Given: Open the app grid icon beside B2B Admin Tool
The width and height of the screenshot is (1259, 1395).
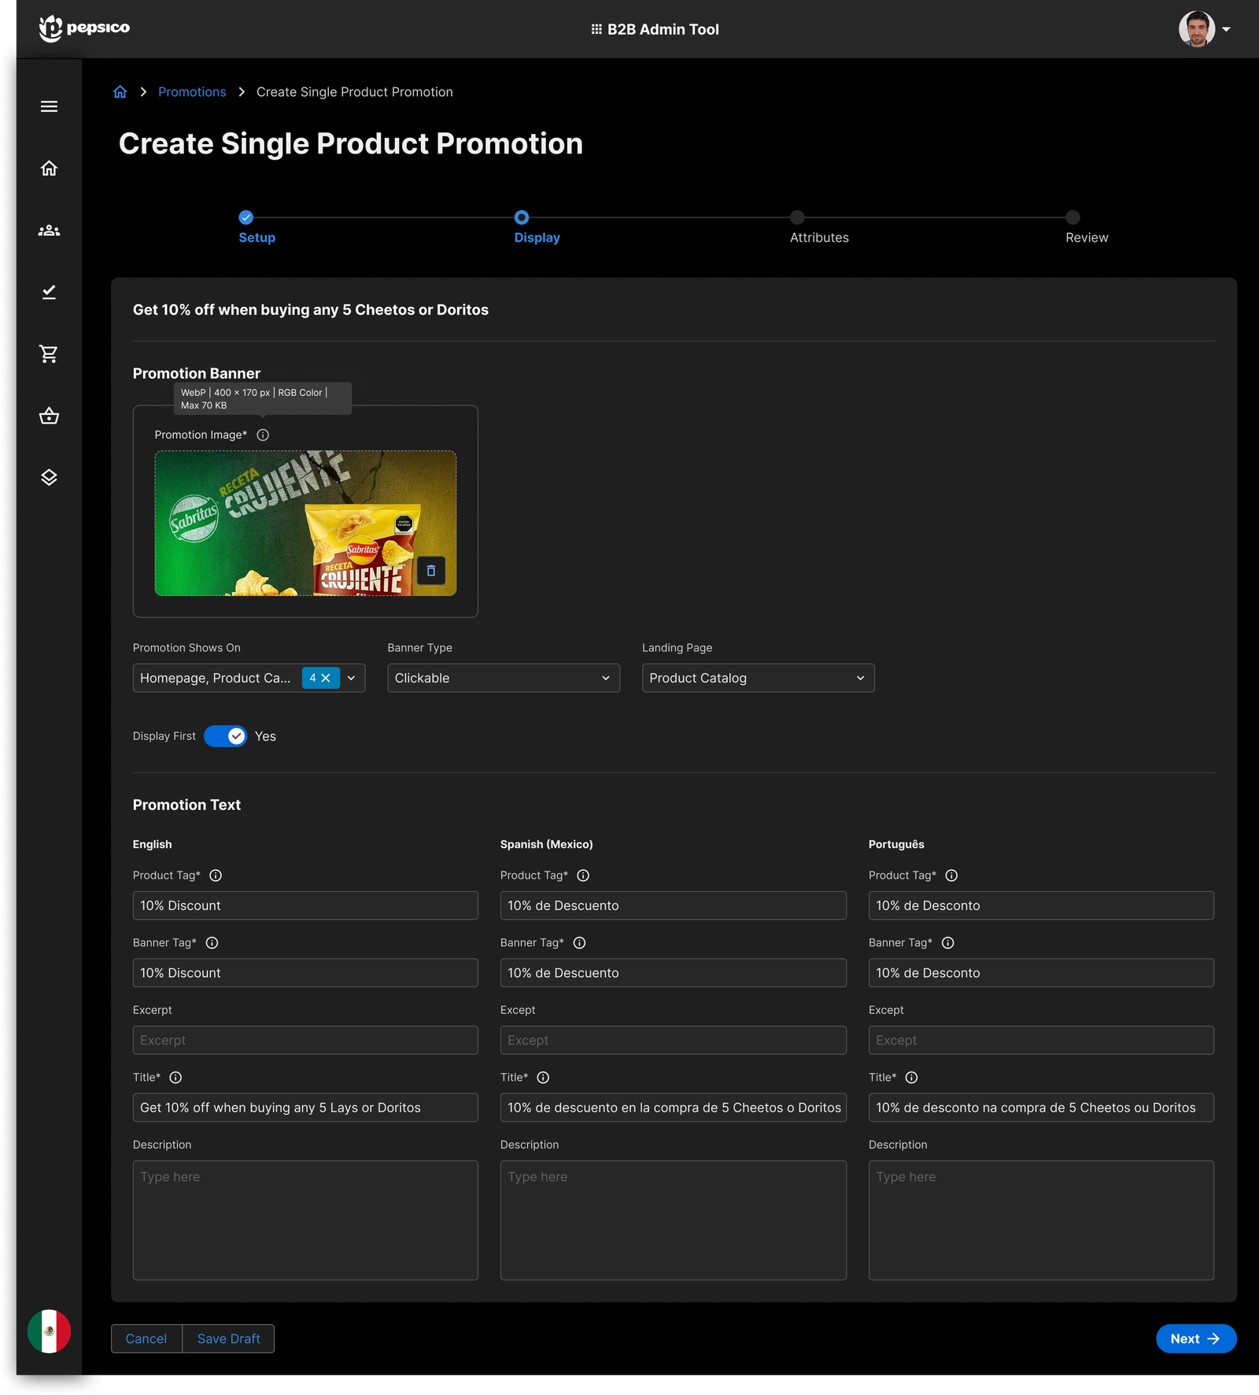Looking at the screenshot, I should coord(596,29).
